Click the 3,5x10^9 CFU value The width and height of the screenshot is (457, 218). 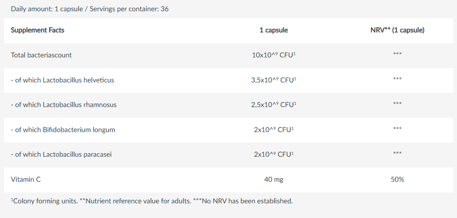pyautogui.click(x=274, y=80)
